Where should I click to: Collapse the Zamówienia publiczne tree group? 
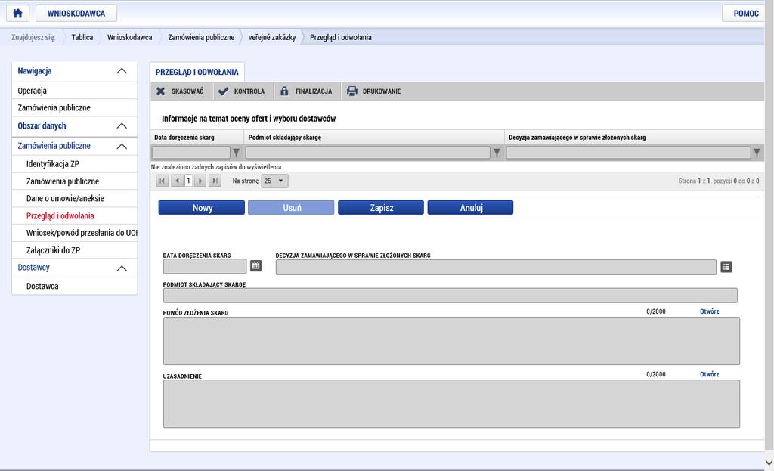[x=122, y=146]
